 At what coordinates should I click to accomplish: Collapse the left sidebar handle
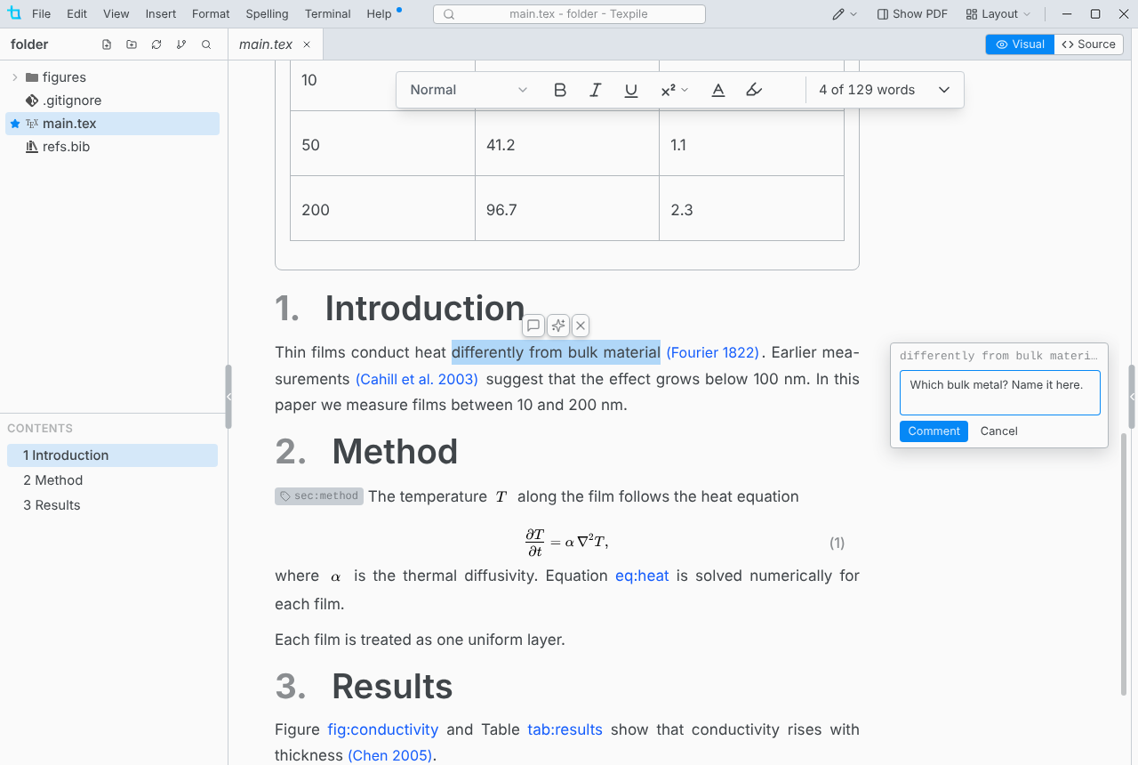[x=228, y=397]
